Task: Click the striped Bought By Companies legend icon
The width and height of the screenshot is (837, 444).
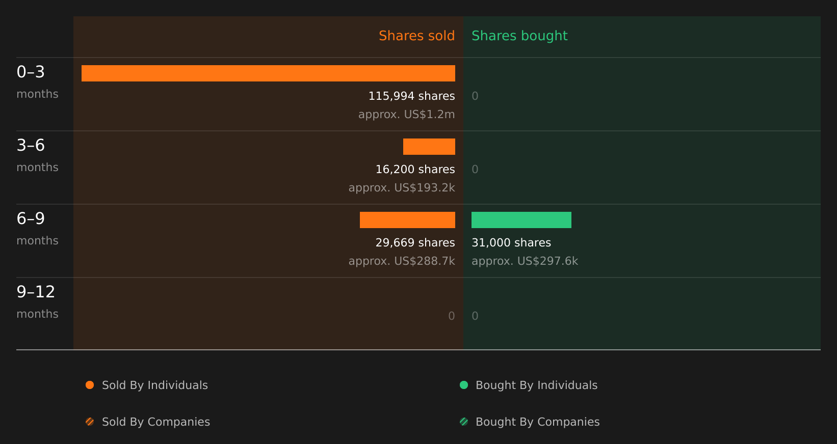Action: click(x=464, y=422)
